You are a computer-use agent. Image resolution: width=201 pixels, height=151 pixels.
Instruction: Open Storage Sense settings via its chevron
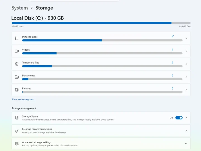coord(186,118)
